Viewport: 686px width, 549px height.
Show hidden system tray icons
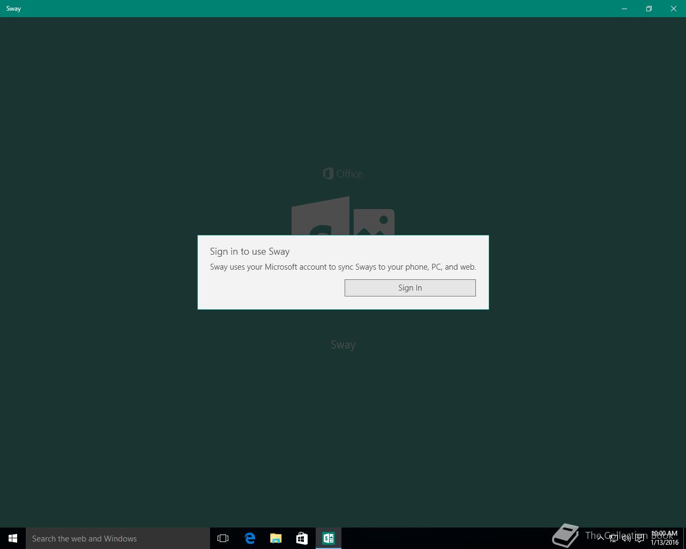600,538
